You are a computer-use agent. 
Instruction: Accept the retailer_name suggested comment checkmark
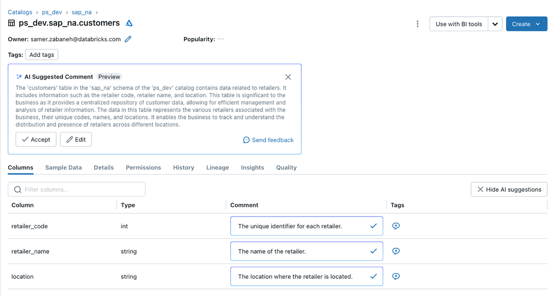[x=373, y=251]
